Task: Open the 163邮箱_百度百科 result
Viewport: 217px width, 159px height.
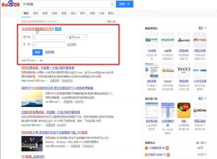Action: coord(33,156)
